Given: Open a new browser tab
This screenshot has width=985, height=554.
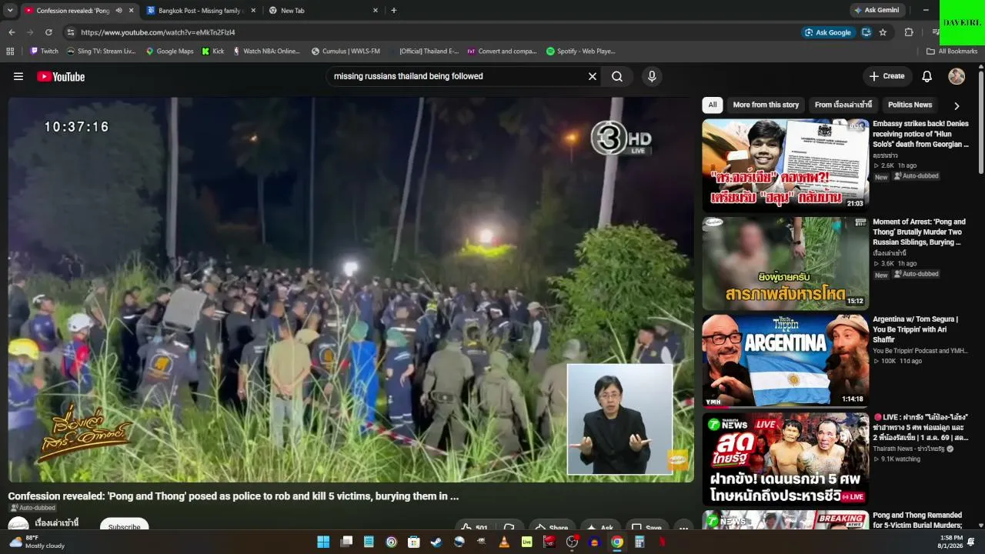Looking at the screenshot, I should pyautogui.click(x=394, y=11).
